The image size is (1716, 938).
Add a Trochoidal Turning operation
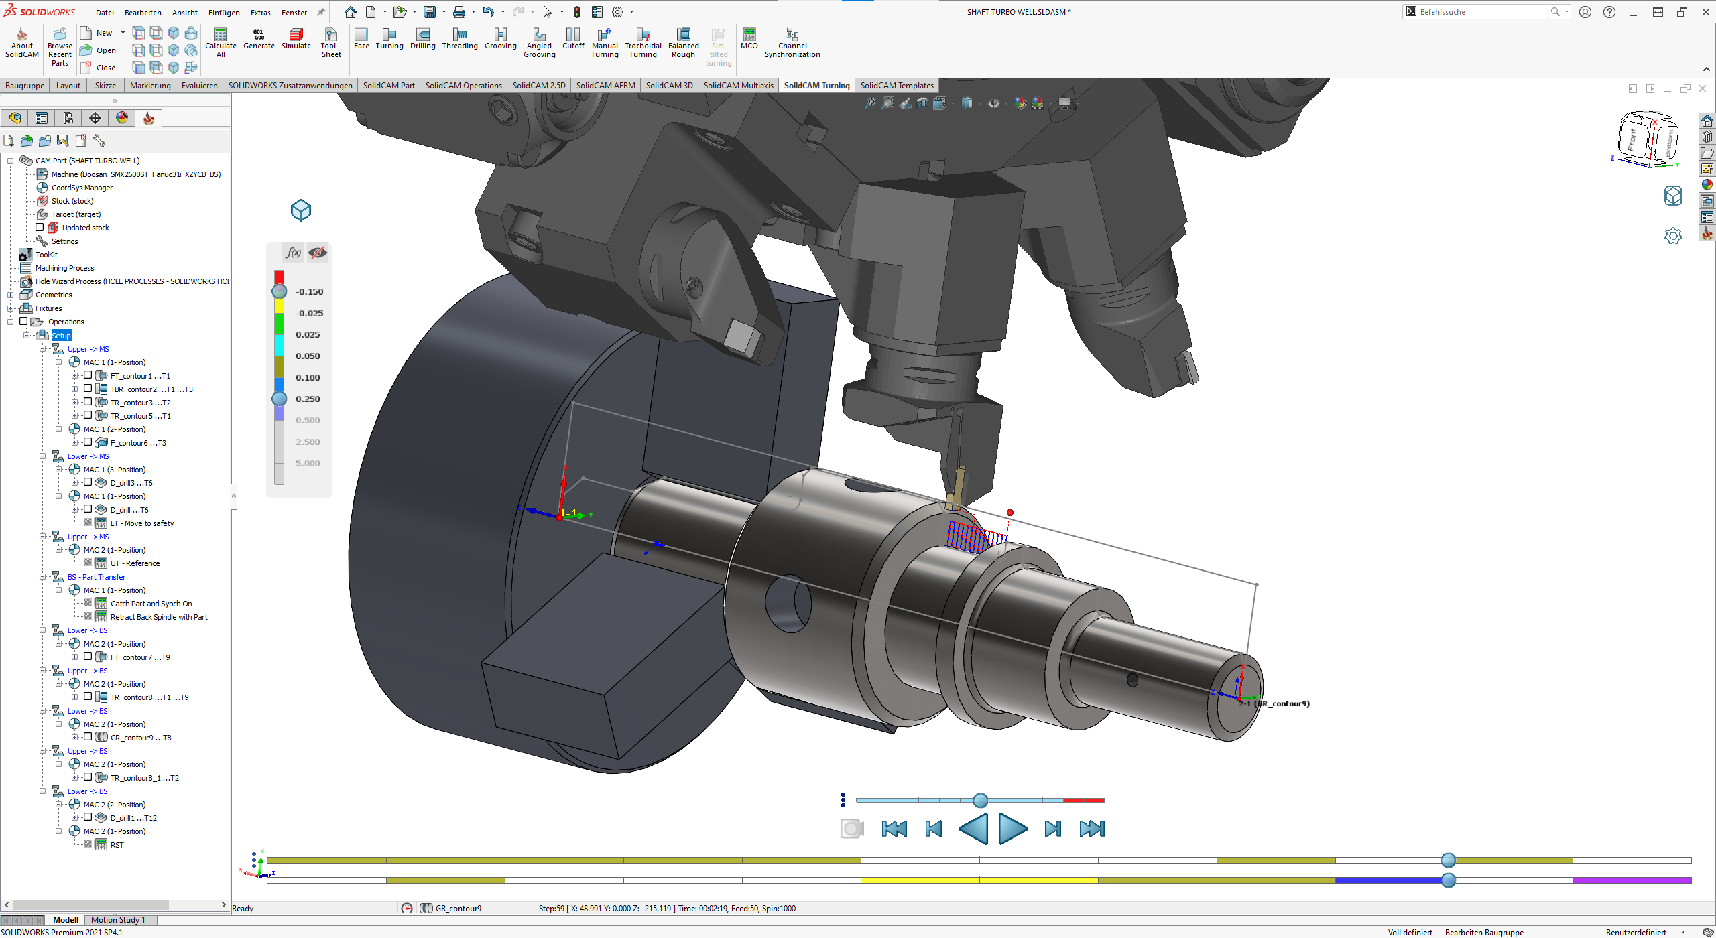click(x=643, y=43)
